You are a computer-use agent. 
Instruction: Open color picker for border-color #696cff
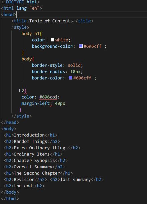tap(70, 78)
